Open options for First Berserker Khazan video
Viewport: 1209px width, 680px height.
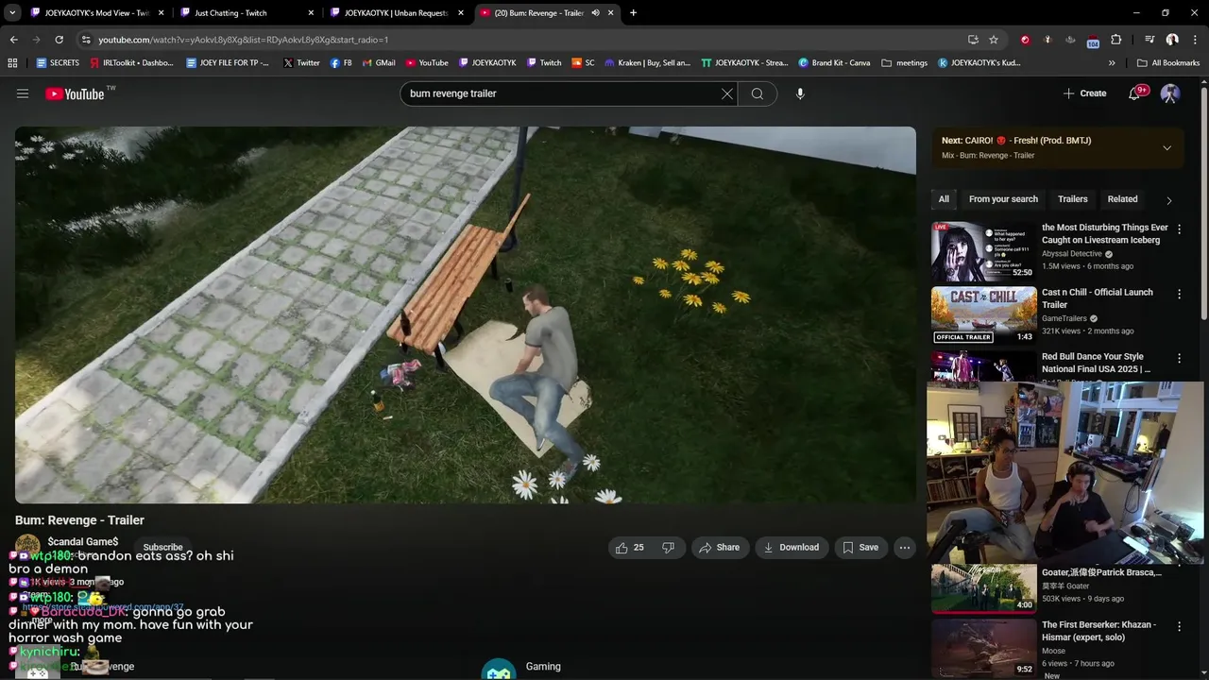tap(1179, 627)
